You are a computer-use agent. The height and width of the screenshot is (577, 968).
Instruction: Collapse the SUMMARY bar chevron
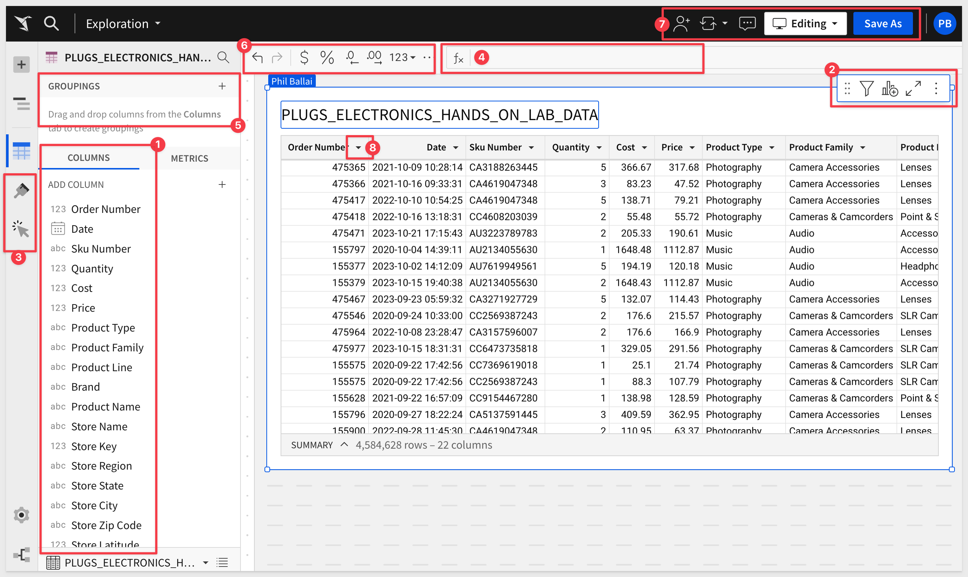344,445
